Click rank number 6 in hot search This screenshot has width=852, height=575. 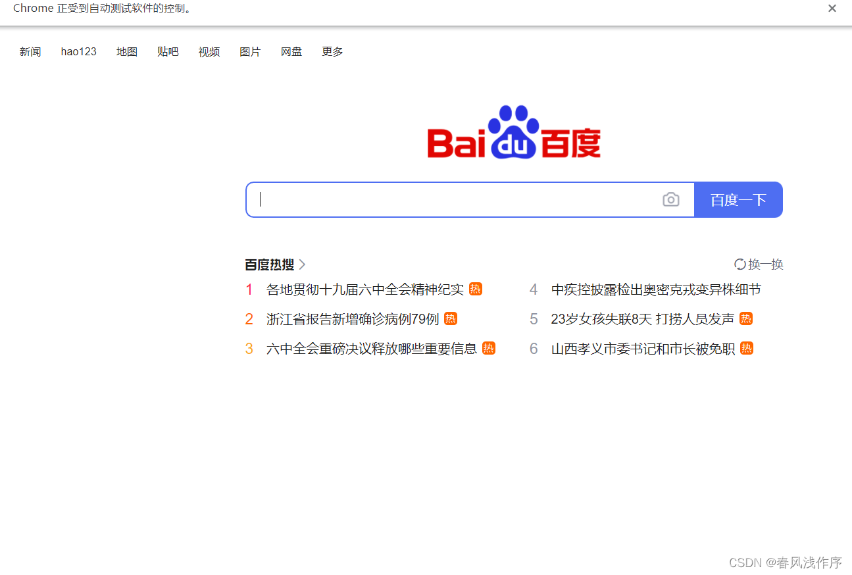(534, 349)
